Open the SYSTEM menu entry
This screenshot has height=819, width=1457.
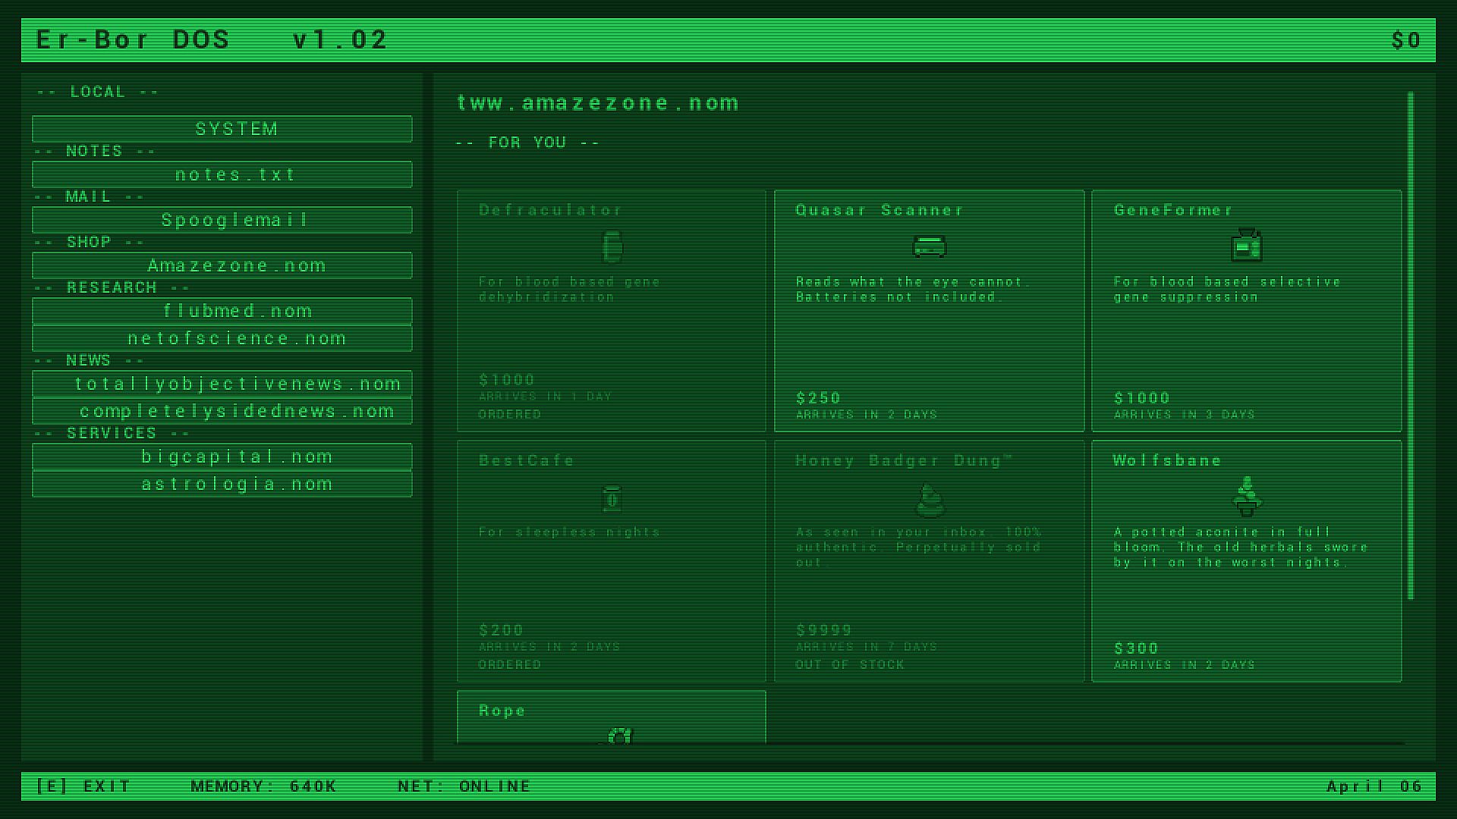pos(222,129)
